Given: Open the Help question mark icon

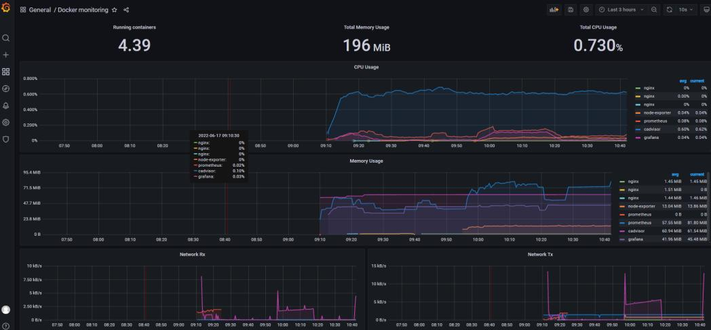Looking at the screenshot, I should click(6, 326).
